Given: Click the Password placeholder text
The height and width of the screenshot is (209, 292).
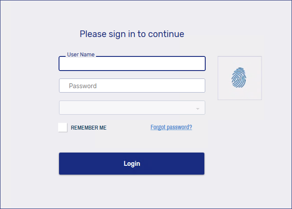Looking at the screenshot, I should (x=83, y=86).
